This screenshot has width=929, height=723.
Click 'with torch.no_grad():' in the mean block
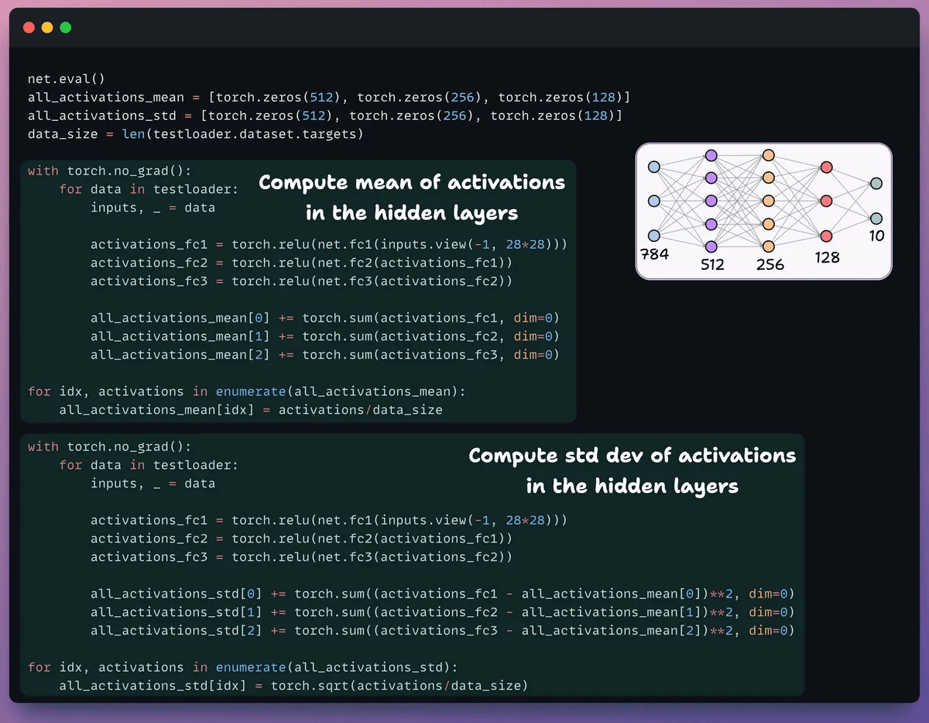tap(109, 170)
